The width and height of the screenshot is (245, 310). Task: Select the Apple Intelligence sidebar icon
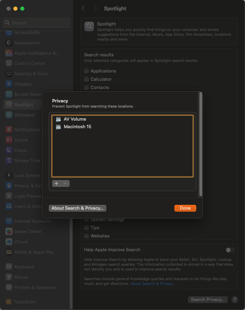tap(9, 53)
